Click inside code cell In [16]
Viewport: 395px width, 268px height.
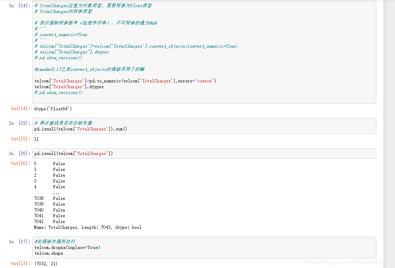[204, 153]
